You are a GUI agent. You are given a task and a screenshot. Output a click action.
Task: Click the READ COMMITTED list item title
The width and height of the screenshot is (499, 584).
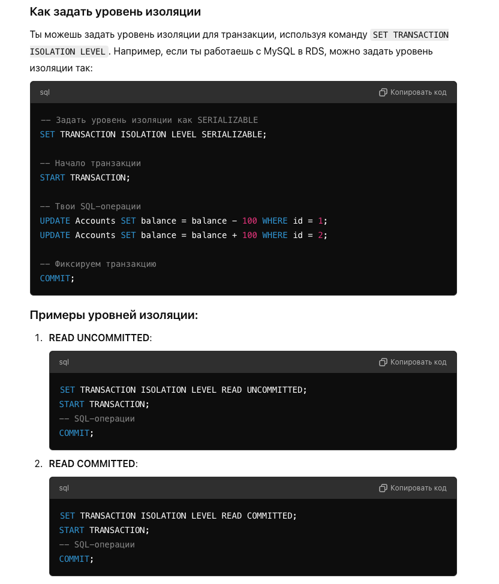[x=93, y=463]
